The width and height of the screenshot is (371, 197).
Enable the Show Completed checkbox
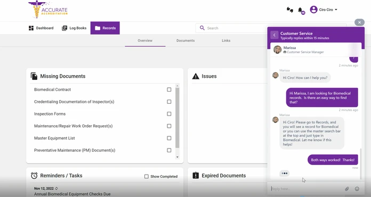pyautogui.click(x=147, y=176)
